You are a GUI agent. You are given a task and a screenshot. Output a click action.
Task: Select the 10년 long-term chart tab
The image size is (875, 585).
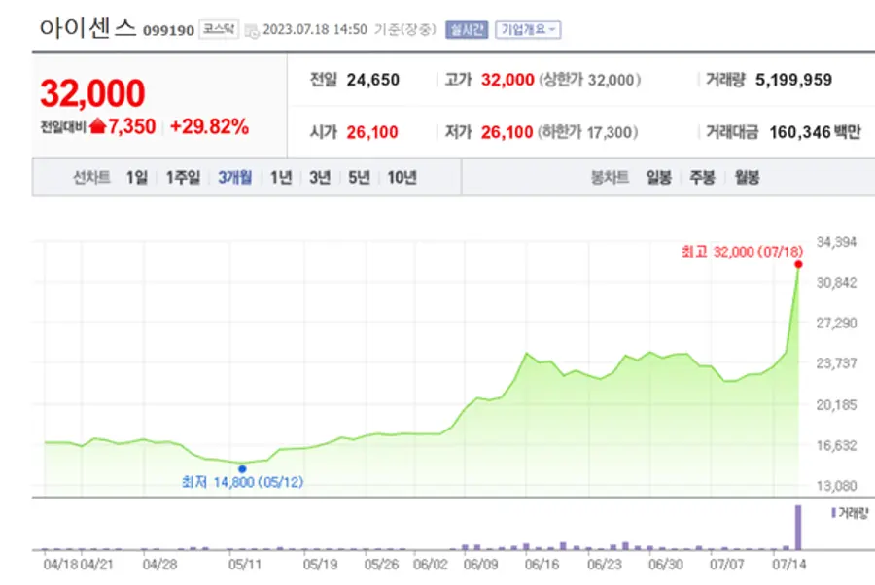click(x=402, y=178)
